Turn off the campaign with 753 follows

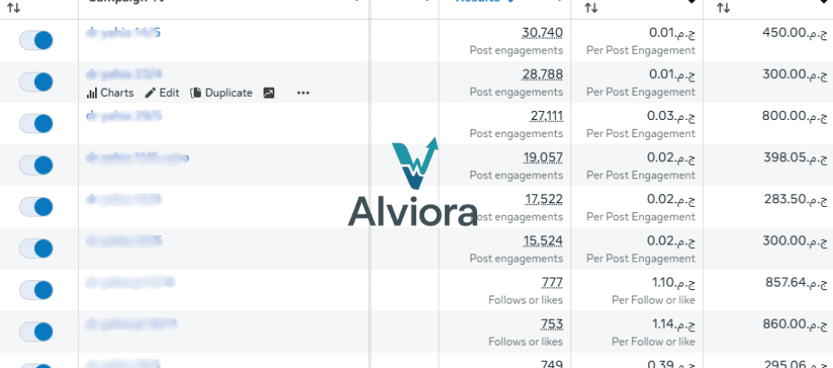37,331
